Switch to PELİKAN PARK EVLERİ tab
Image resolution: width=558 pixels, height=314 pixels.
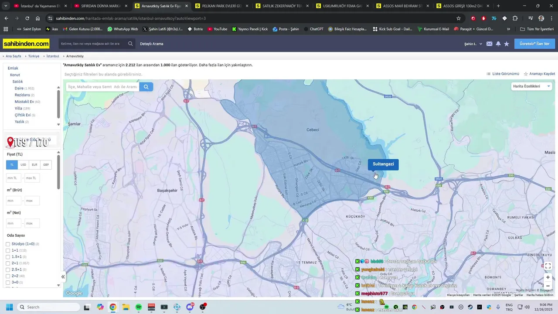coord(222,6)
